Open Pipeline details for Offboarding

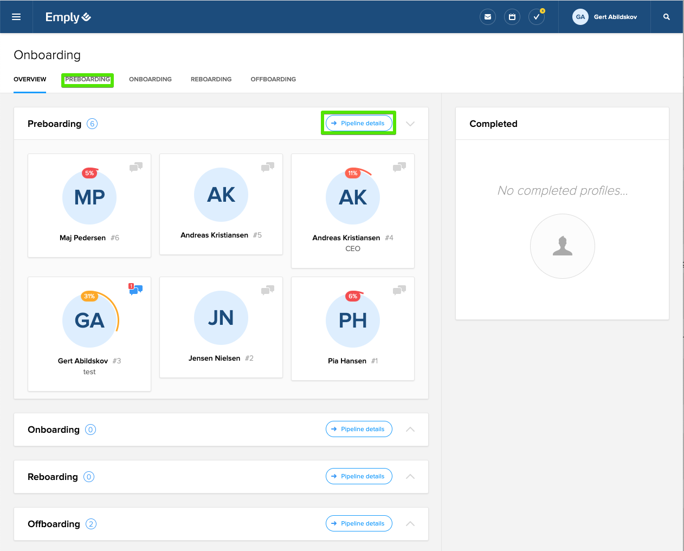[359, 523]
